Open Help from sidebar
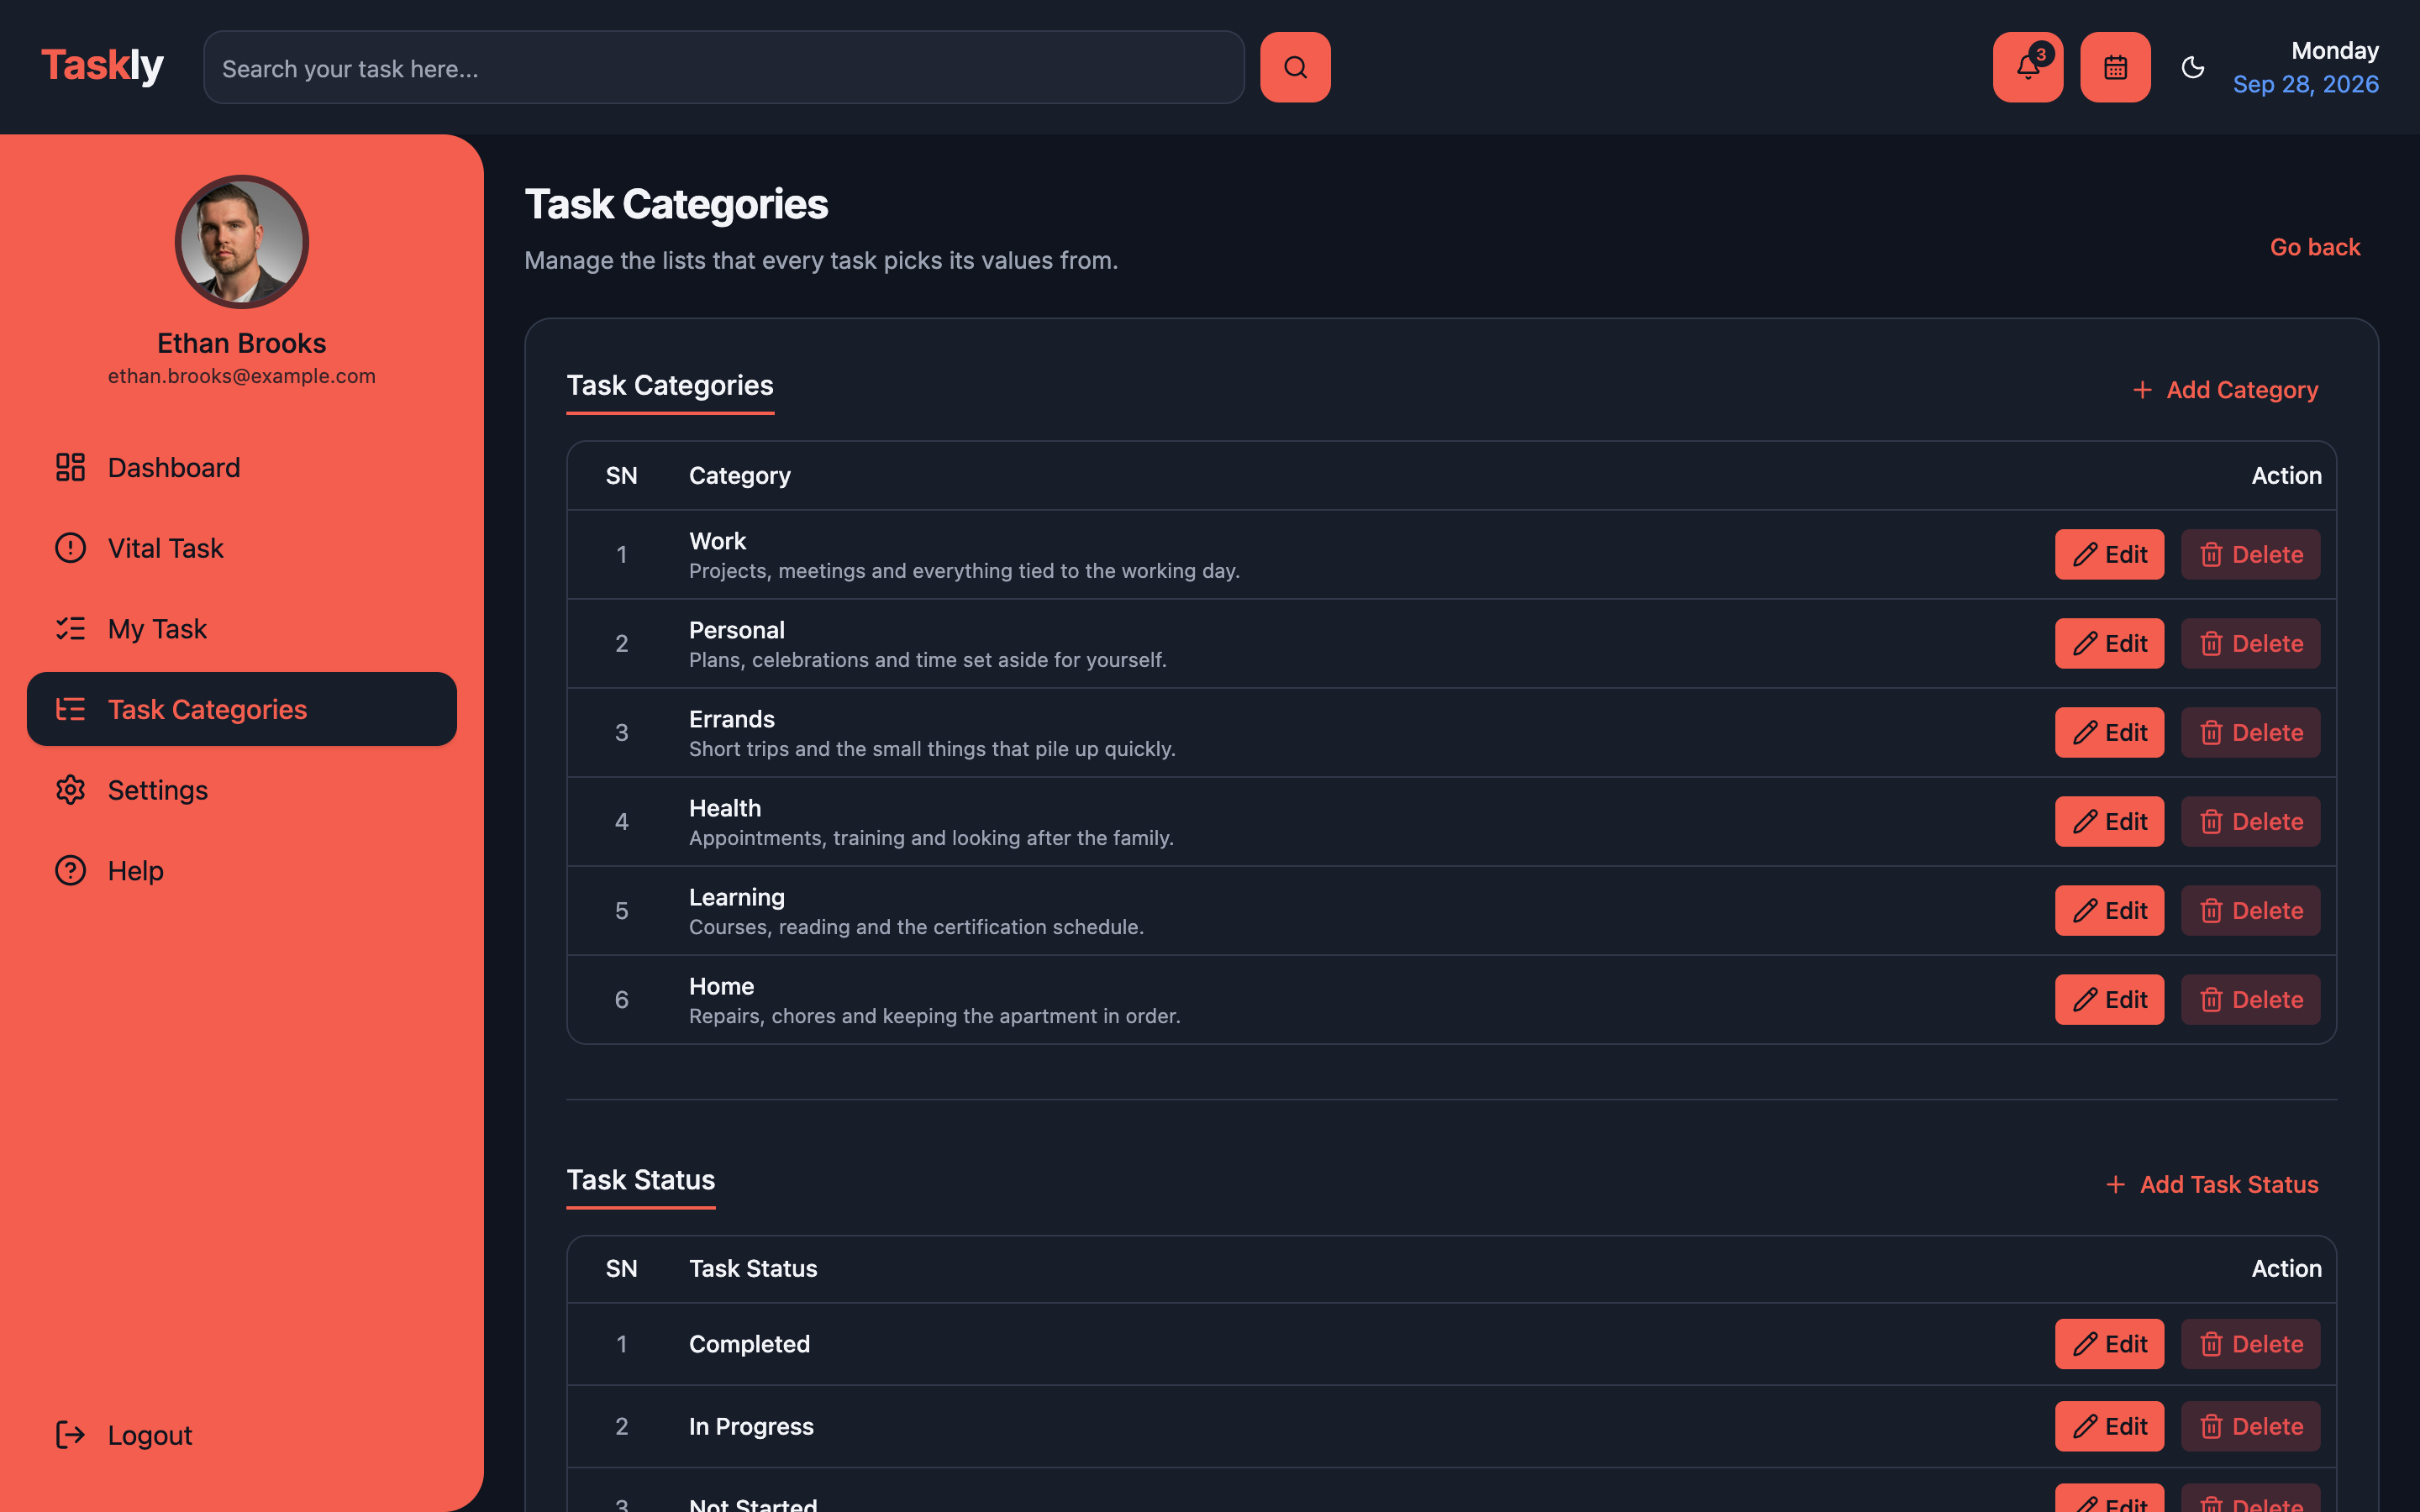 242,870
